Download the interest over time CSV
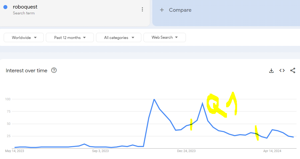 tap(271, 71)
